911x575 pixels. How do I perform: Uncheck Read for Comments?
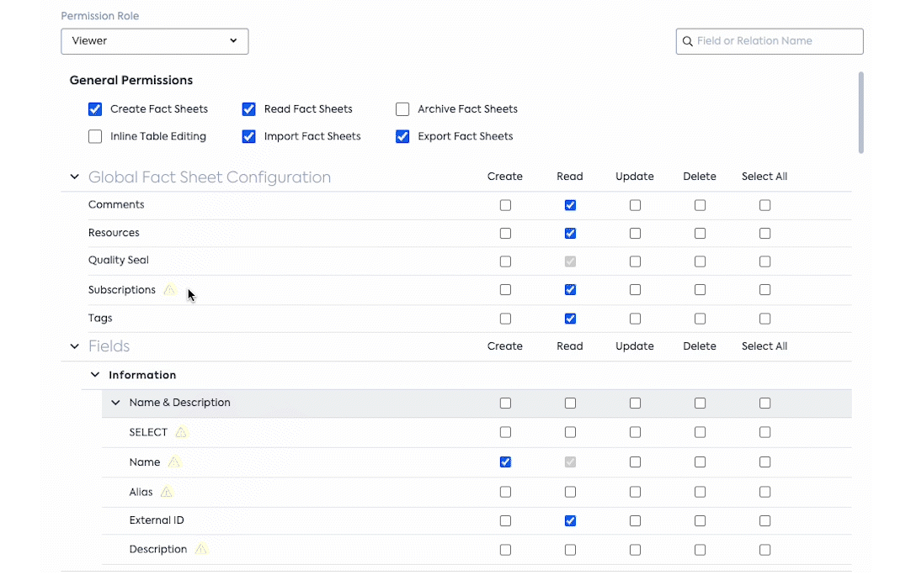point(571,205)
